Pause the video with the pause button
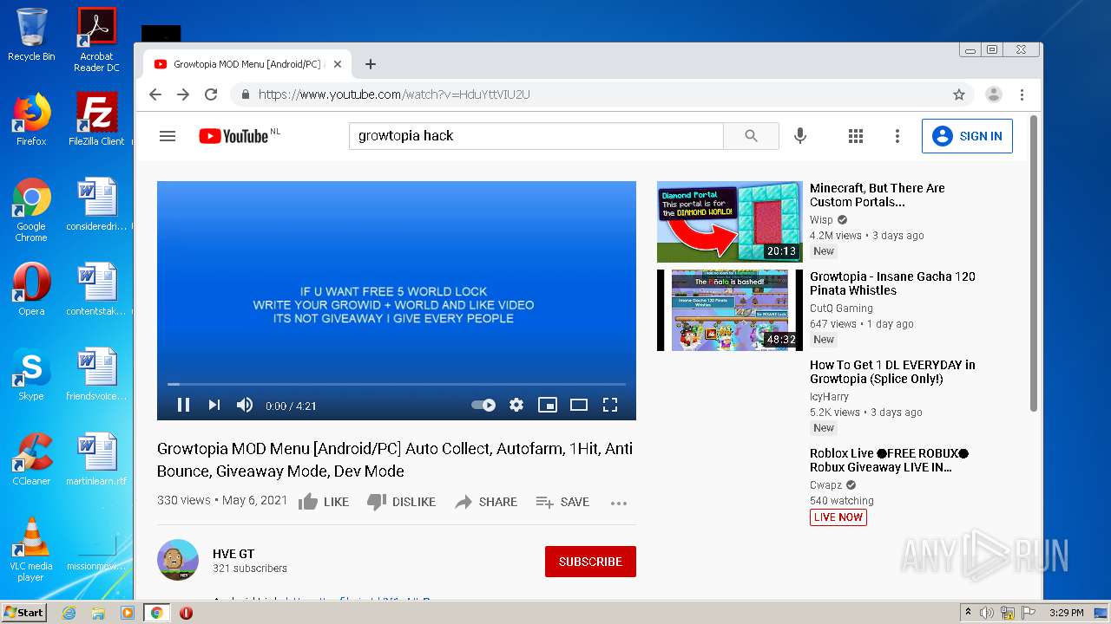Image resolution: width=1111 pixels, height=624 pixels. [x=183, y=405]
